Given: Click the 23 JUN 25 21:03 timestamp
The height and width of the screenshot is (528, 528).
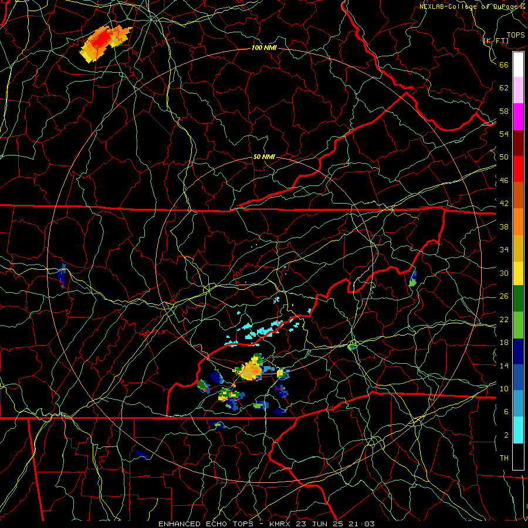Looking at the screenshot, I should [x=336, y=524].
